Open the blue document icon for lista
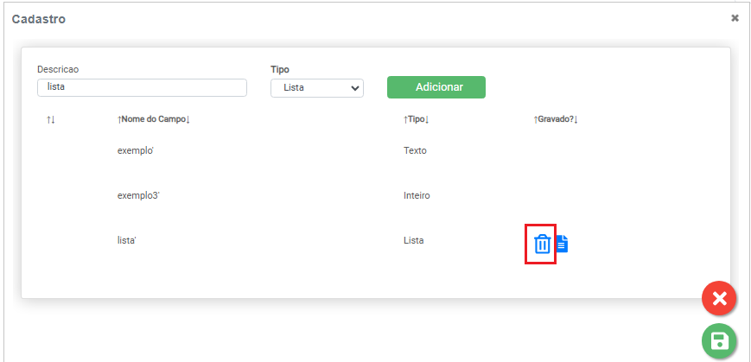The width and height of the screenshot is (751, 362). click(562, 245)
